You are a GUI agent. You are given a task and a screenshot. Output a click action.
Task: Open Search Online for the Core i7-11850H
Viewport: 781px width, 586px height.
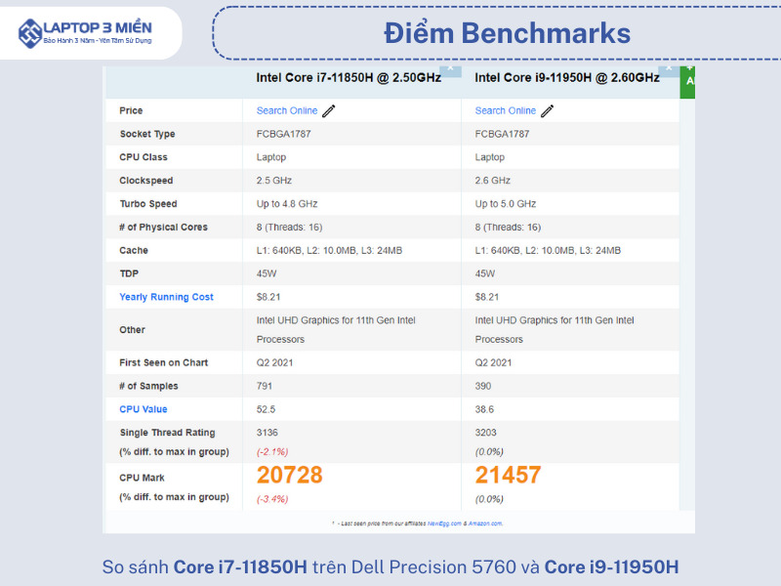(x=286, y=110)
